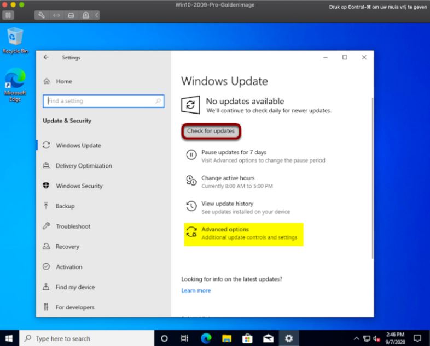
Task: Open Change active hours setting
Action: (x=229, y=182)
